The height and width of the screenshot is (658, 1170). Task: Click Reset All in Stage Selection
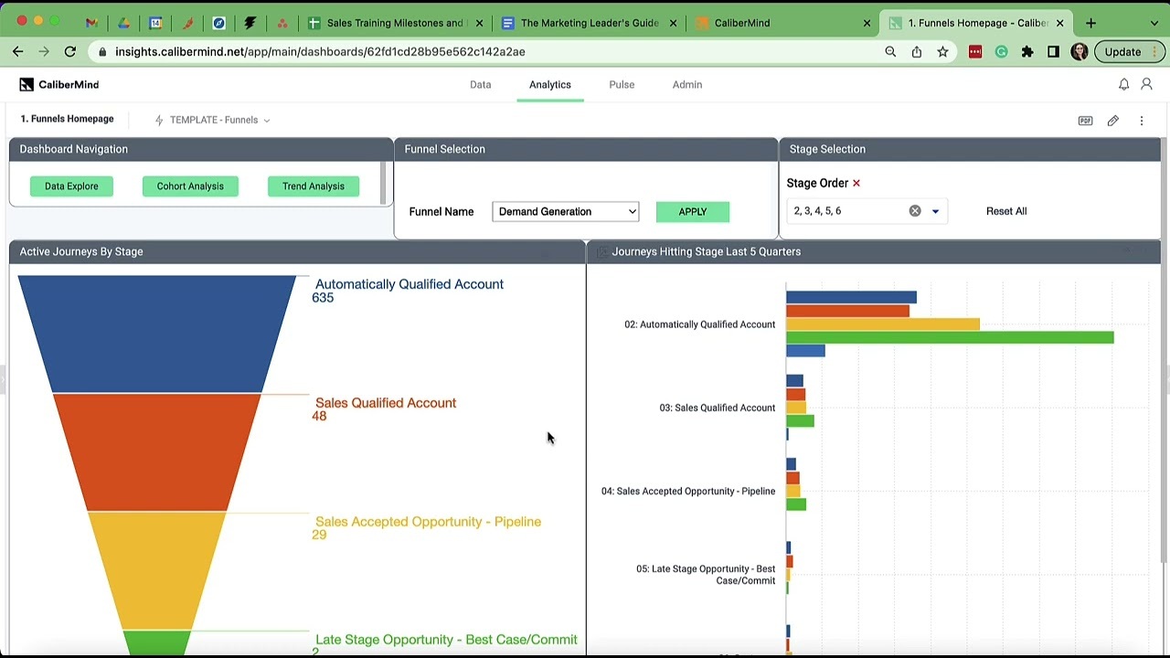[x=1005, y=211]
